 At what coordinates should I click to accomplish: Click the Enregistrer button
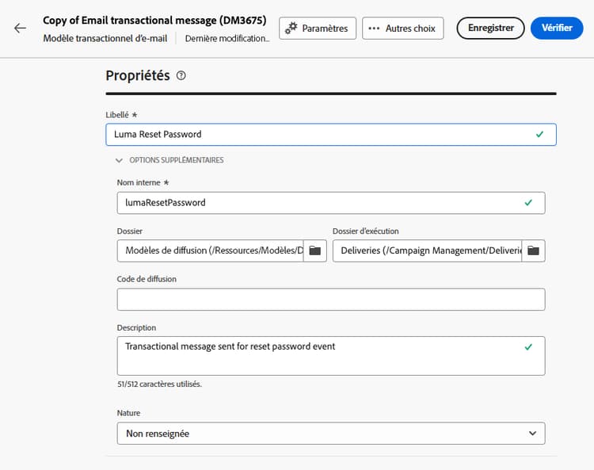point(490,29)
